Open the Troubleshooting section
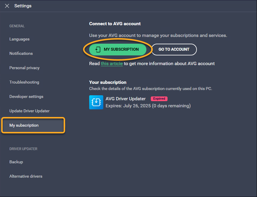The image size is (257, 197). 24,82
